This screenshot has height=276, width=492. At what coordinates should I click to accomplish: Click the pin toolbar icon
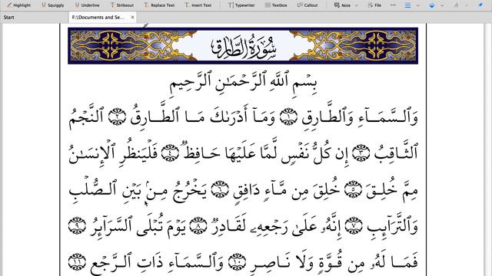[x=480, y=5]
